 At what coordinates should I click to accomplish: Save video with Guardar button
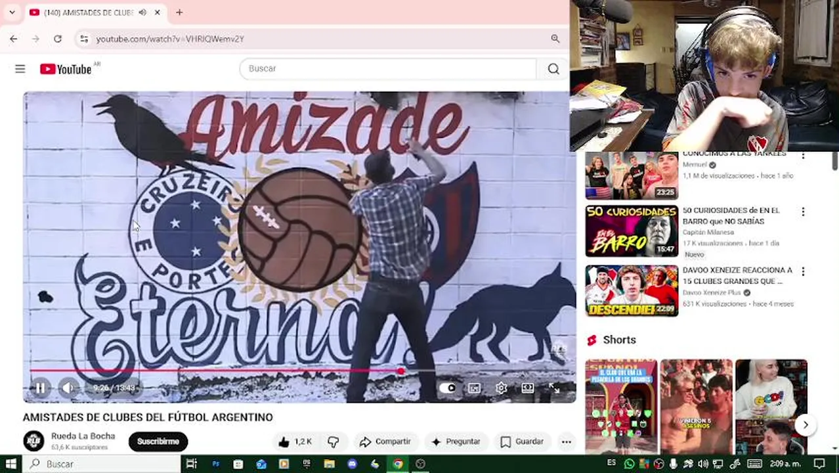522,441
